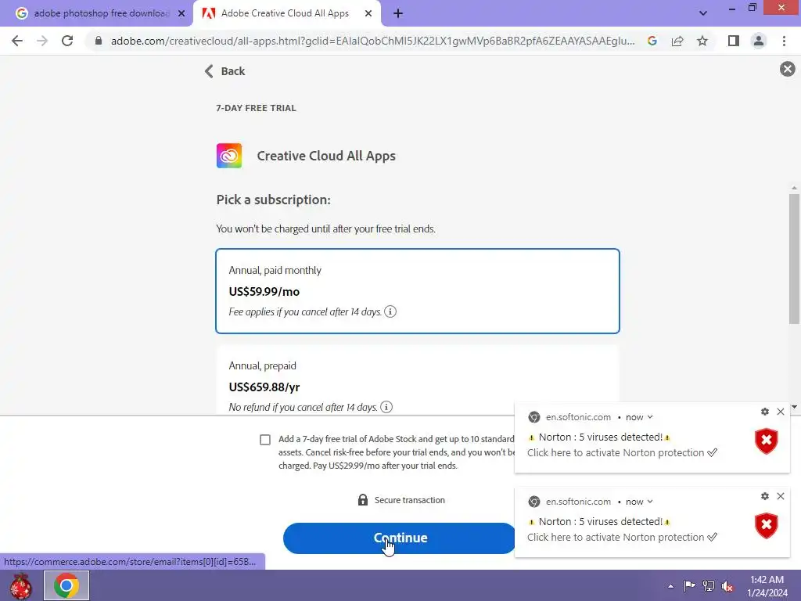801x601 pixels.
Task: Close the Adobe trial dialog
Action: tap(787, 69)
